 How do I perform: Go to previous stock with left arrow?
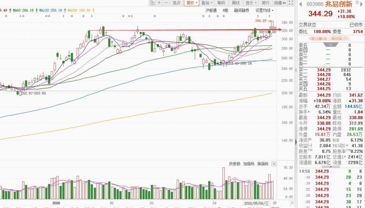click(x=301, y=4)
